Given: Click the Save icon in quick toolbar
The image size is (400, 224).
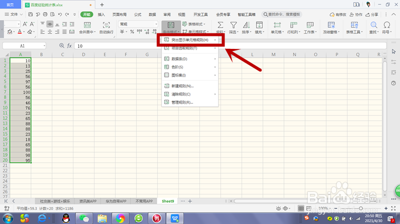Looking at the screenshot, I should pos(30,14).
